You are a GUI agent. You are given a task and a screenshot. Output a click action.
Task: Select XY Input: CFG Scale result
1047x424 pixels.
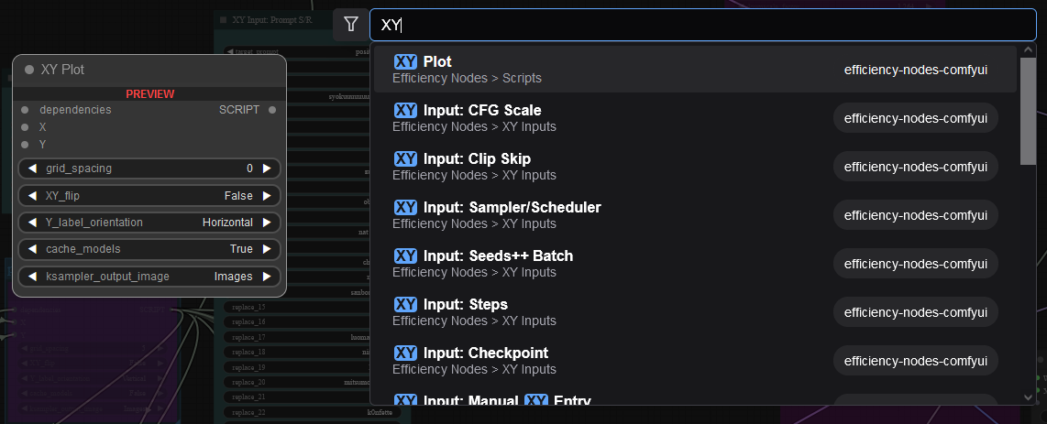pyautogui.click(x=695, y=118)
